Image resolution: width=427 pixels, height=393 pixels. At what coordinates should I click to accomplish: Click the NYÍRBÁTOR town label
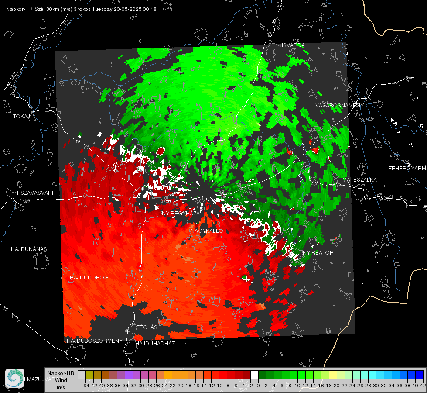point(318,252)
